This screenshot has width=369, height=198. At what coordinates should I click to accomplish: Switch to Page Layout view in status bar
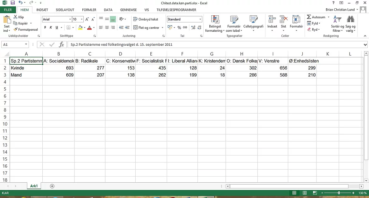(305, 193)
